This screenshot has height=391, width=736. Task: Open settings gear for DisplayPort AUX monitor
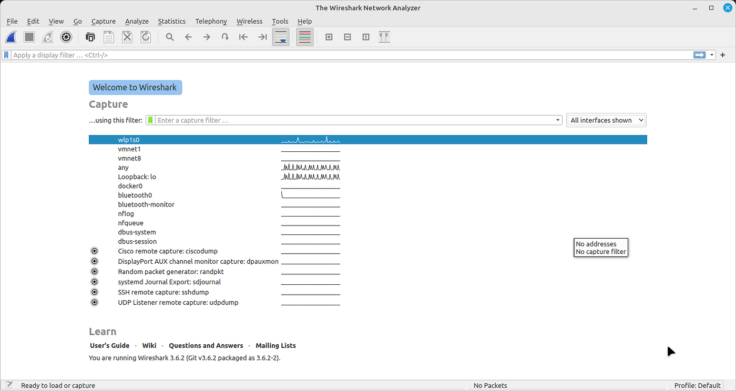point(94,261)
